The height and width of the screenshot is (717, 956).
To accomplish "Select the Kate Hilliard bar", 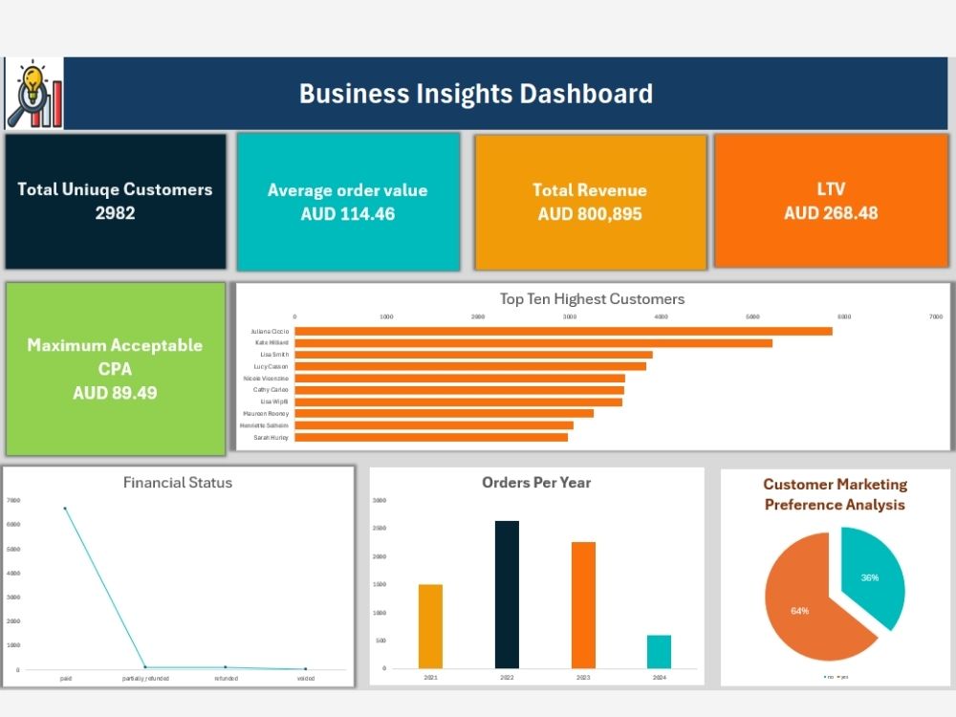I will (x=533, y=343).
